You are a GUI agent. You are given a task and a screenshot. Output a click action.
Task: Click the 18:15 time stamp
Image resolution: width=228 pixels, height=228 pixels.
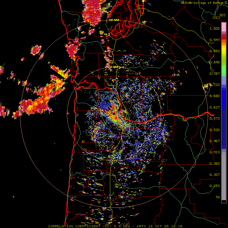[x=177, y=226]
